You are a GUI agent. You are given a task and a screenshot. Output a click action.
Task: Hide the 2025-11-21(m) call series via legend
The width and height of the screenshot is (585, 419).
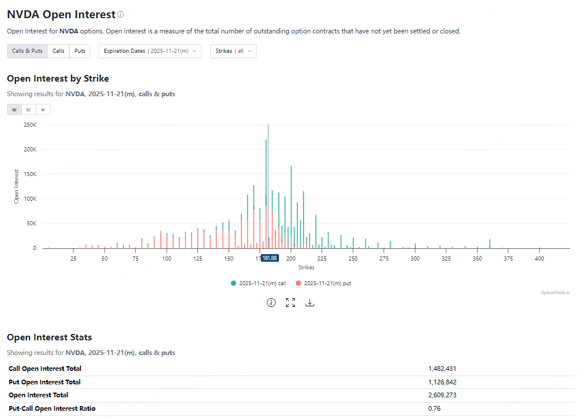[258, 283]
